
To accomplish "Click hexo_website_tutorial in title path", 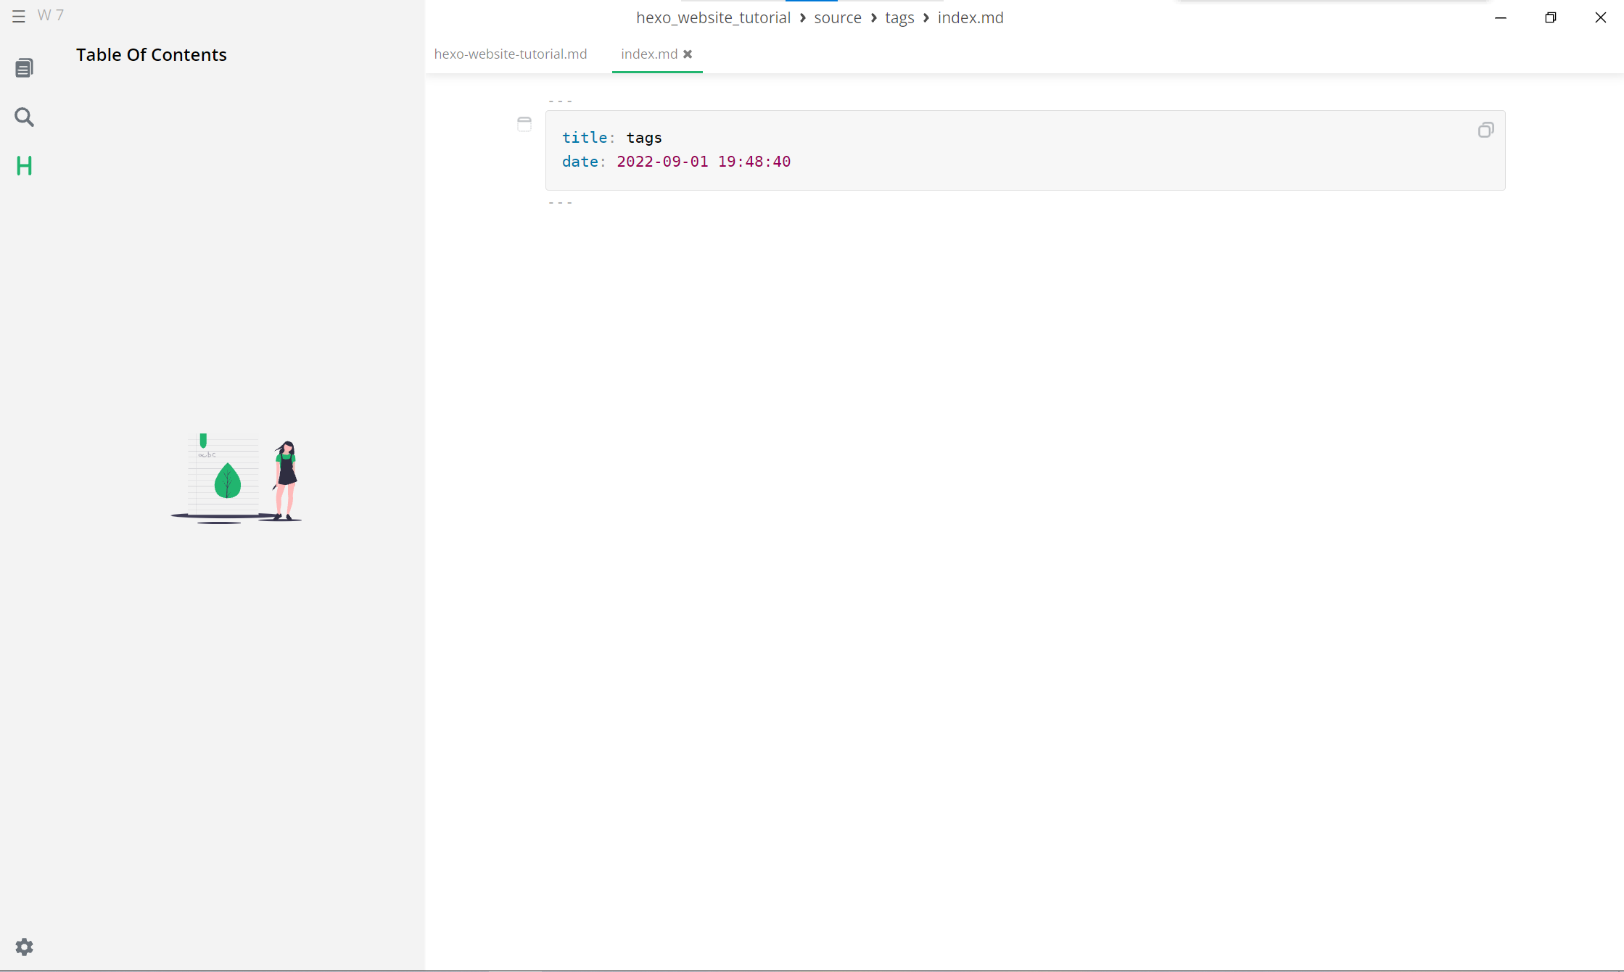I will coord(712,18).
